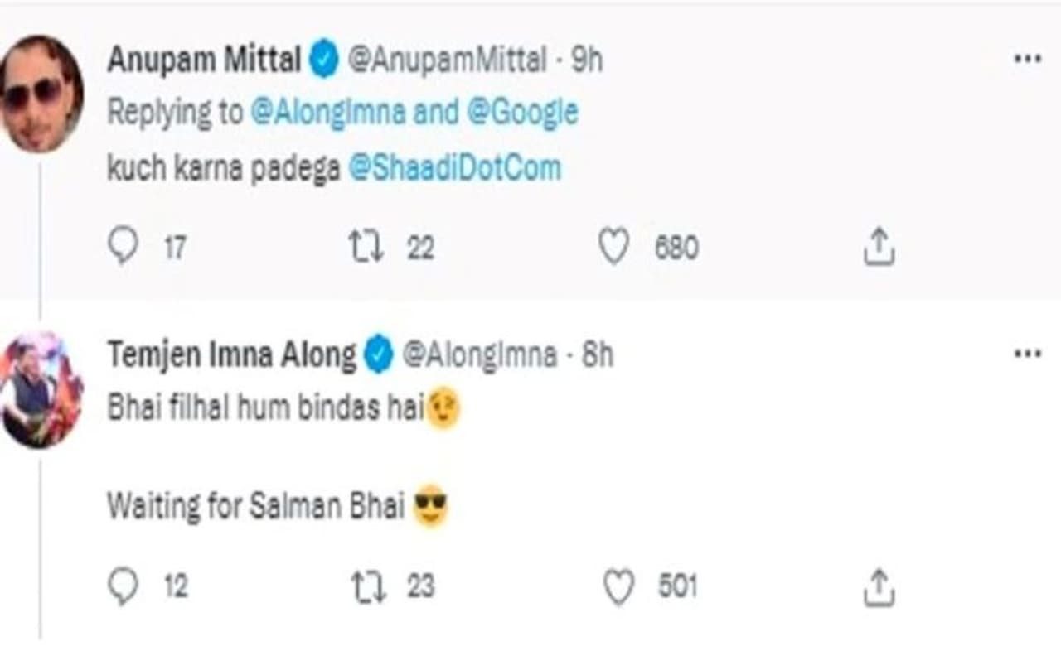Retweet Anupam Mittal's tweet
The height and width of the screenshot is (651, 1061).
coord(366,247)
